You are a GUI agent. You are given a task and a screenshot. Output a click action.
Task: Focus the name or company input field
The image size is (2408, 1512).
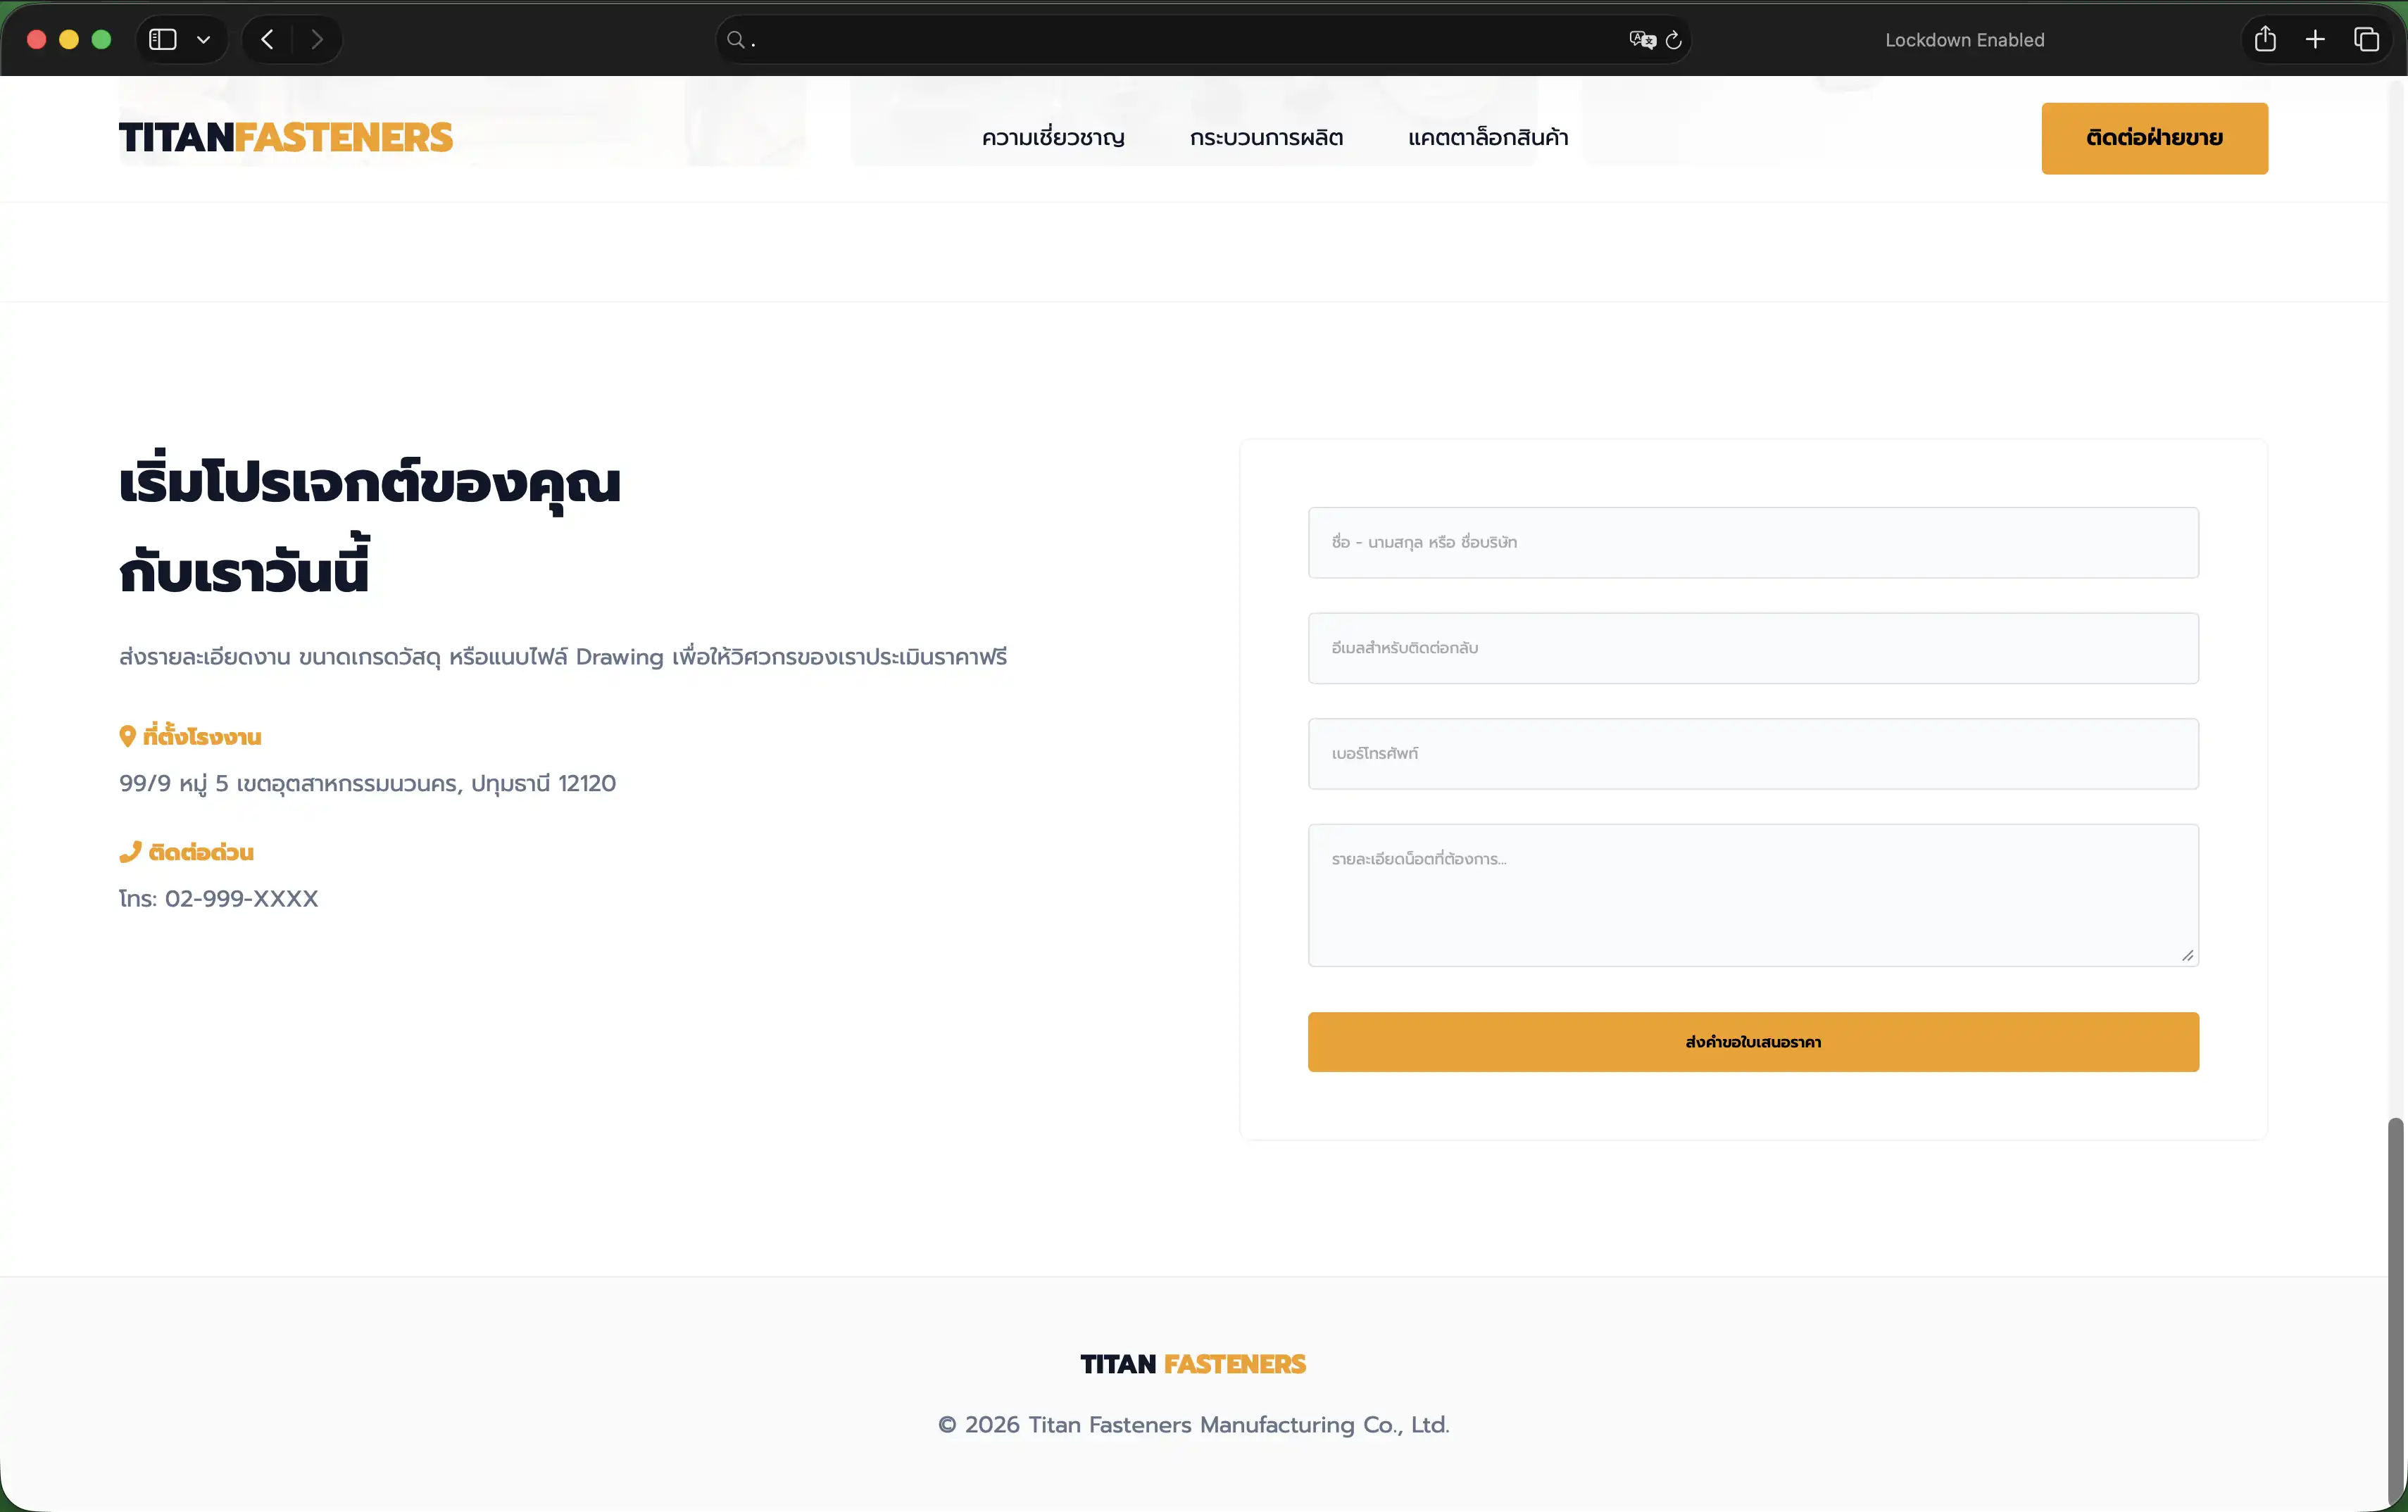[1752, 542]
